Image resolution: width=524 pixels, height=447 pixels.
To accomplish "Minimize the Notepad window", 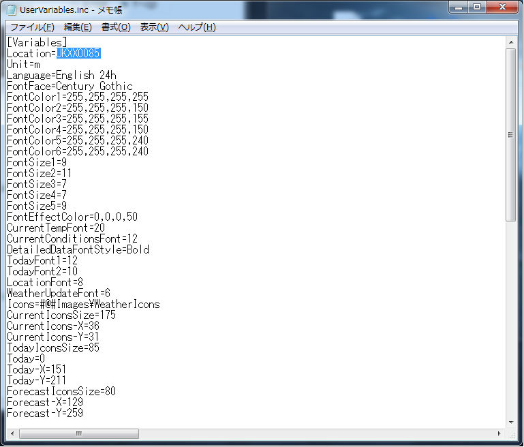I will (x=459, y=7).
